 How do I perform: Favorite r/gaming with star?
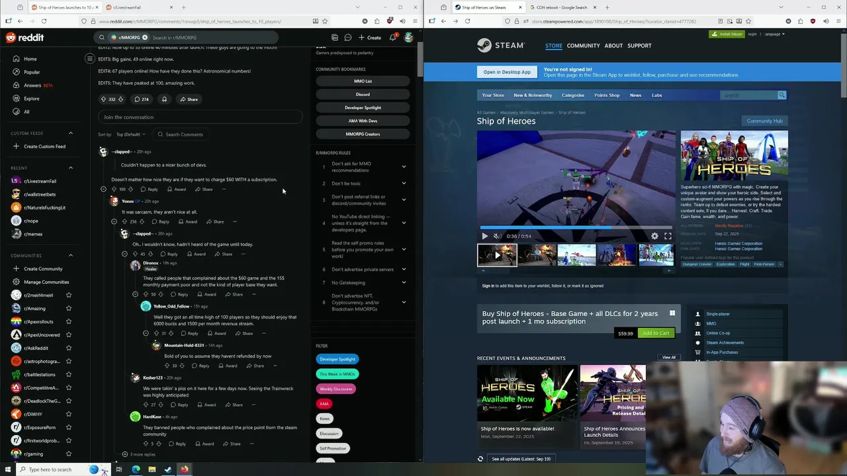click(x=69, y=454)
